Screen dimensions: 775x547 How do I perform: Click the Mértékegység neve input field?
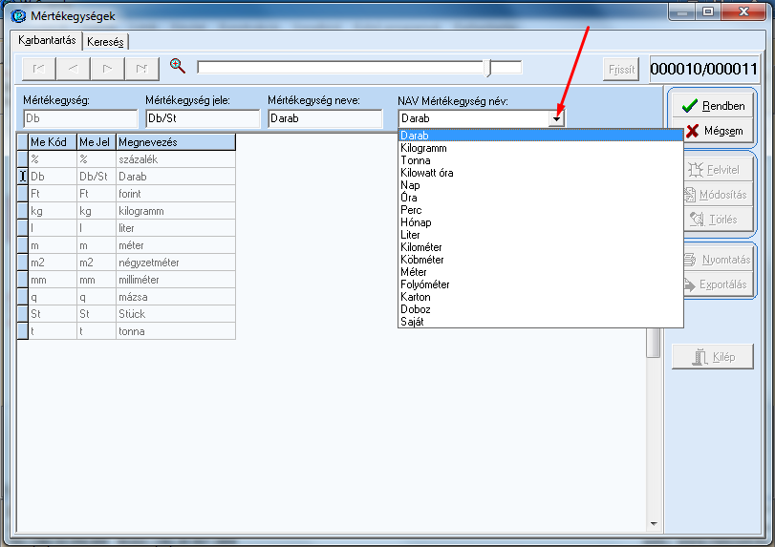(x=327, y=118)
